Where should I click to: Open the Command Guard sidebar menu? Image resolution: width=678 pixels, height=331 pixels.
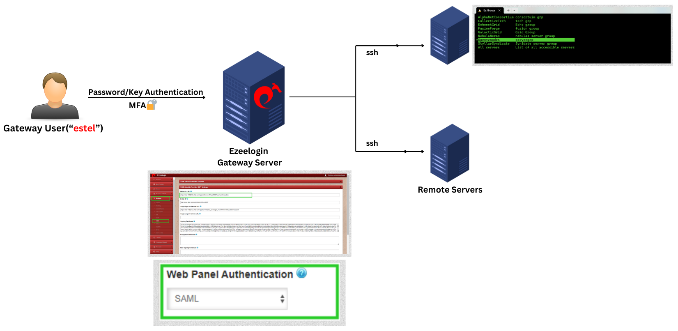(161, 242)
